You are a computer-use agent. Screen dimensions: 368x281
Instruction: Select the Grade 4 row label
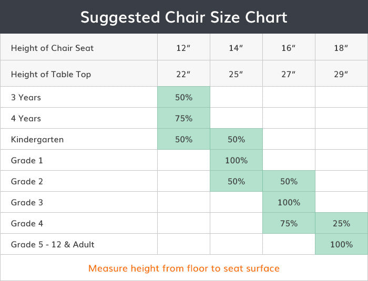coord(26,223)
